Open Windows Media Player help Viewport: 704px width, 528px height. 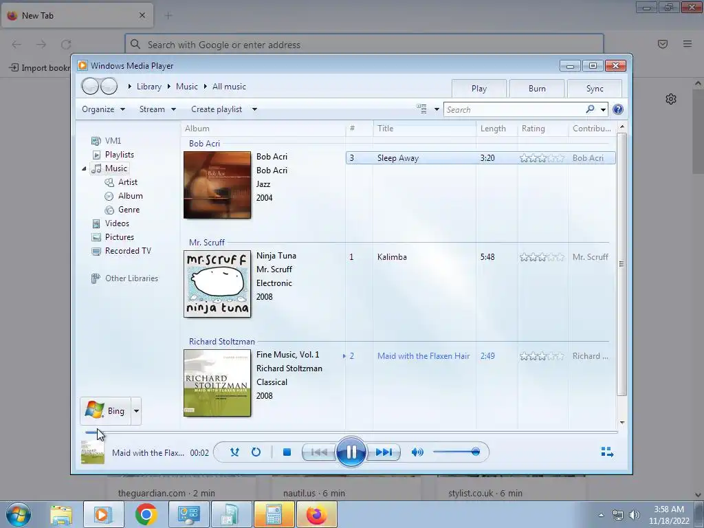tap(618, 109)
